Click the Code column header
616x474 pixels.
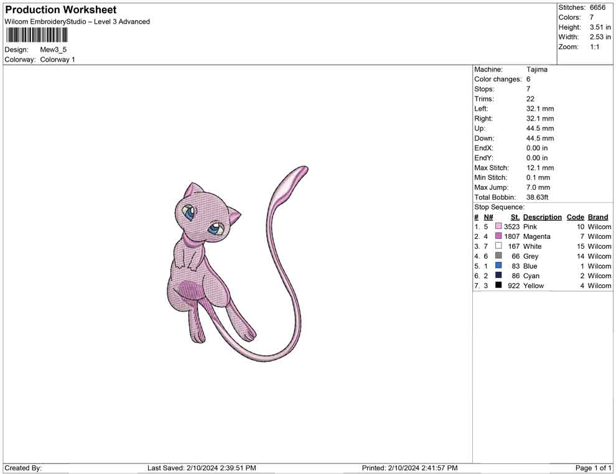(x=576, y=217)
